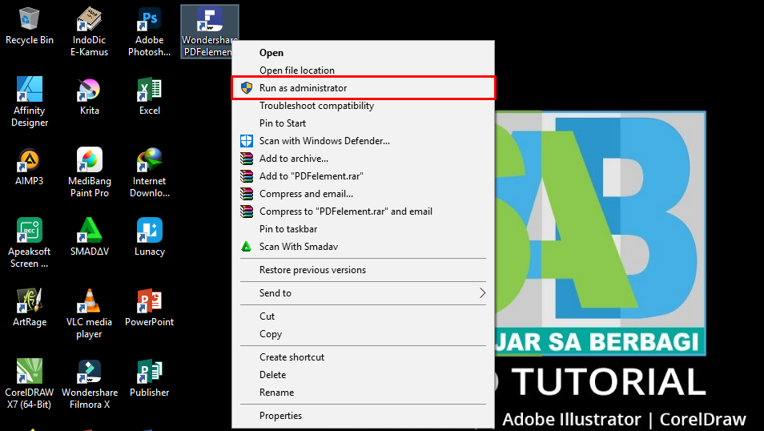
Task: Select the Wondershare PDFelement desktop icon
Action: click(210, 32)
